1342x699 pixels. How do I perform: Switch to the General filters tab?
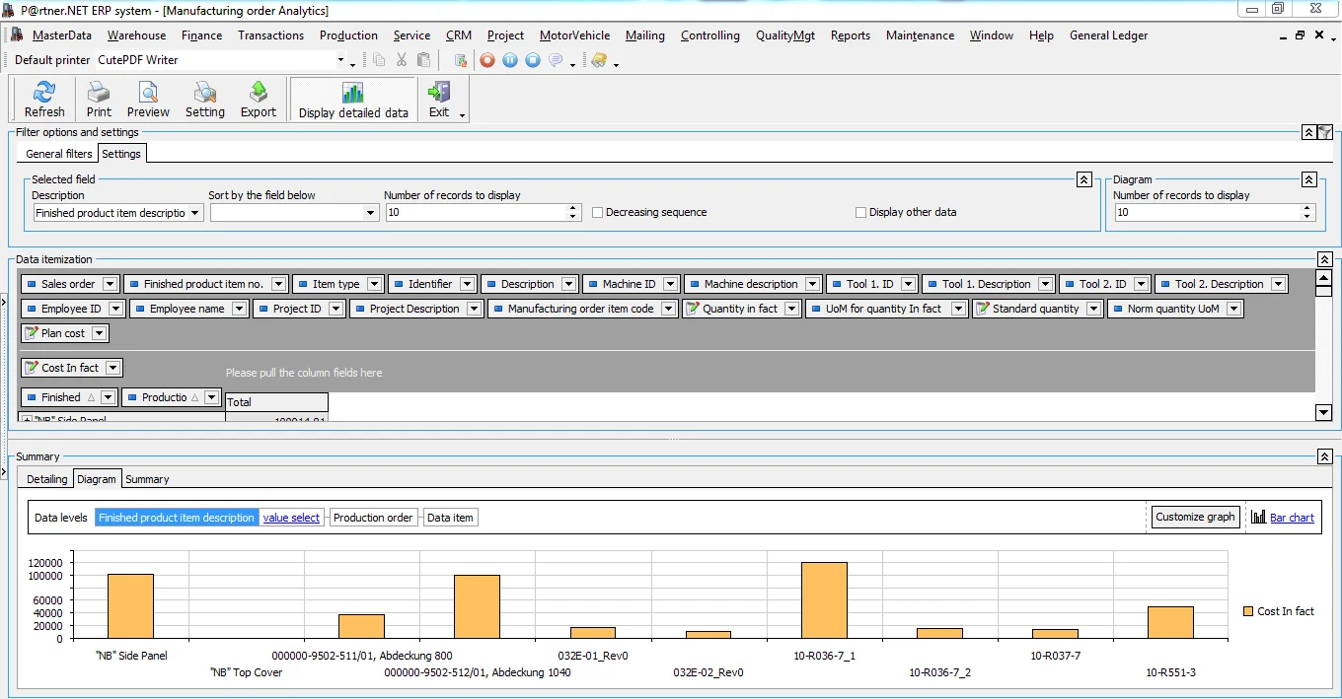(58, 154)
